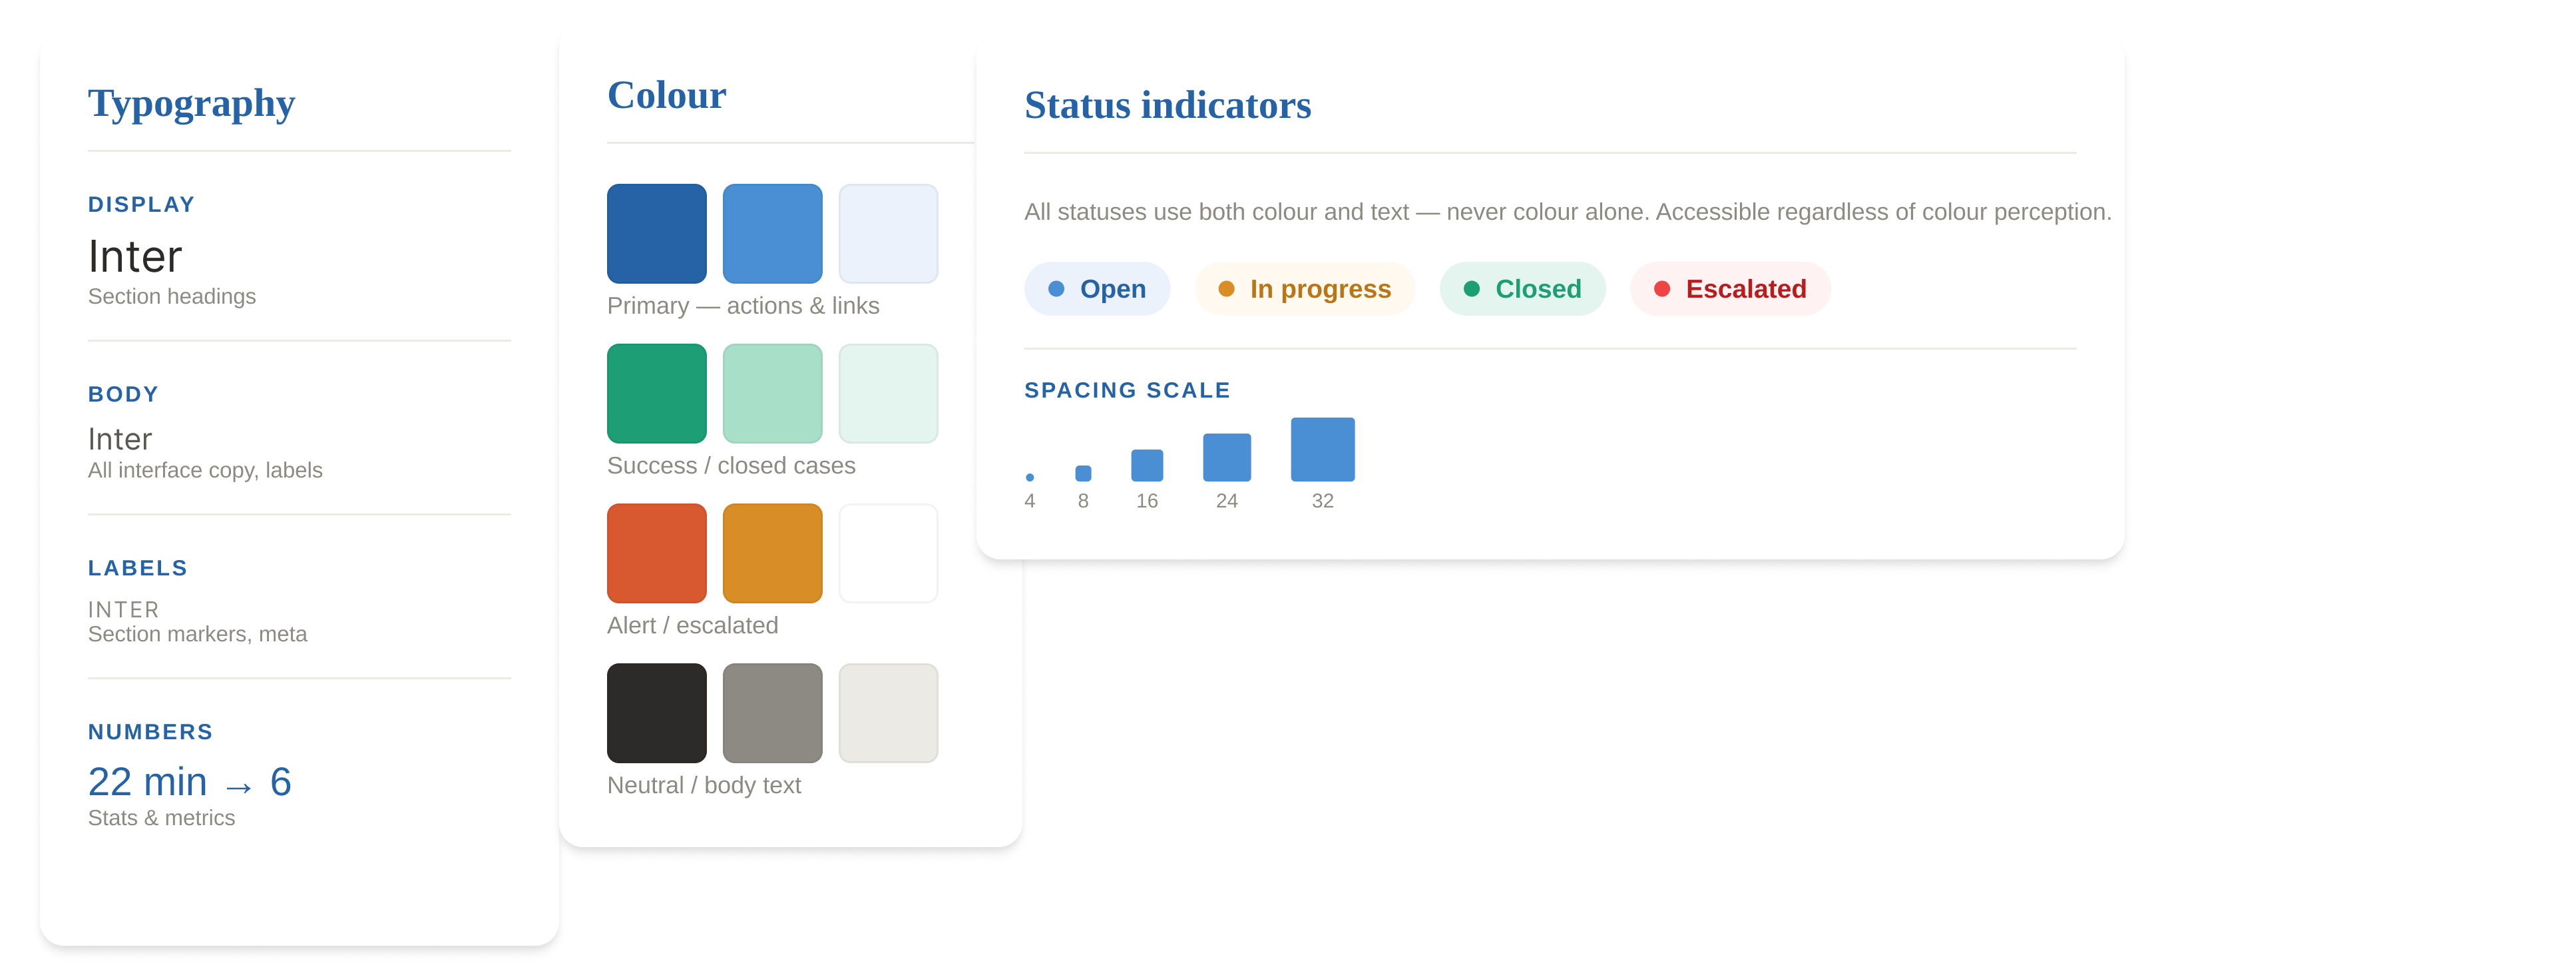Select the mint green success swatch

click(x=772, y=394)
